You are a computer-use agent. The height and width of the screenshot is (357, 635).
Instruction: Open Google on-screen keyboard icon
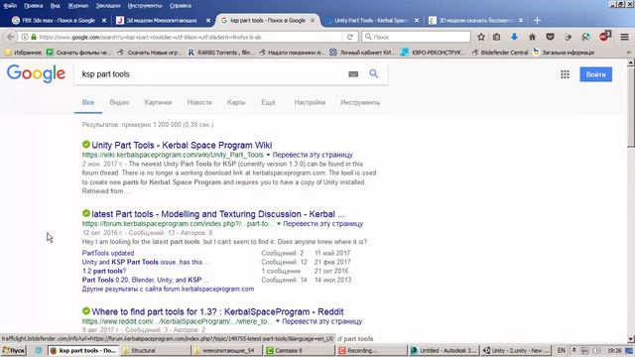click(x=353, y=74)
